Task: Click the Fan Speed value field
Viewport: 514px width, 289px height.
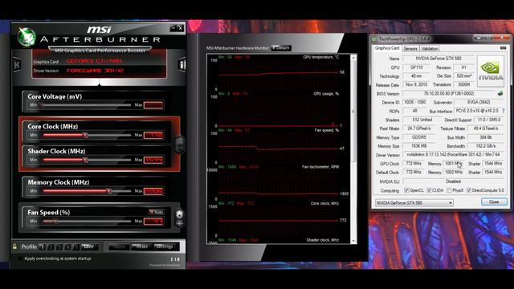Action: (x=153, y=222)
